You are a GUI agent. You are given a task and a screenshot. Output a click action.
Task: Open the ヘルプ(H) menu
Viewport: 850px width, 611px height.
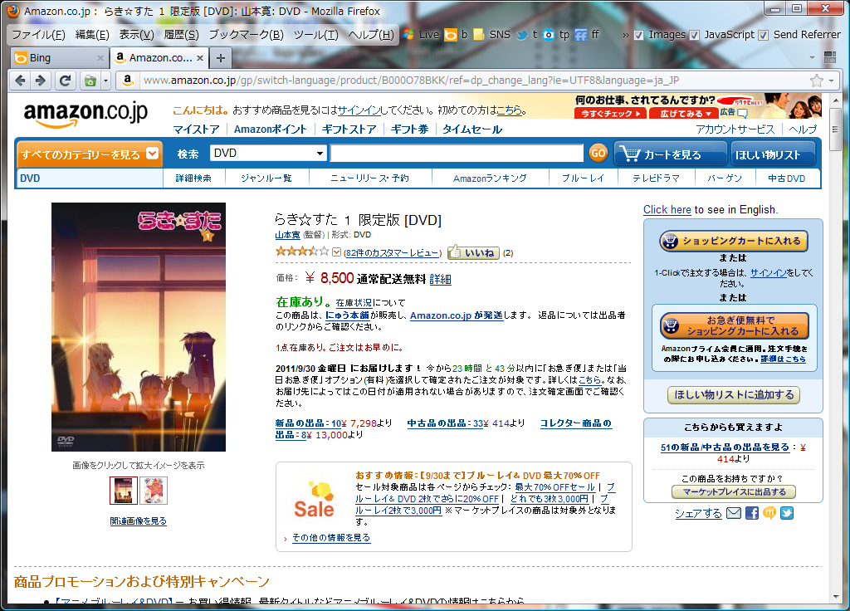point(371,35)
